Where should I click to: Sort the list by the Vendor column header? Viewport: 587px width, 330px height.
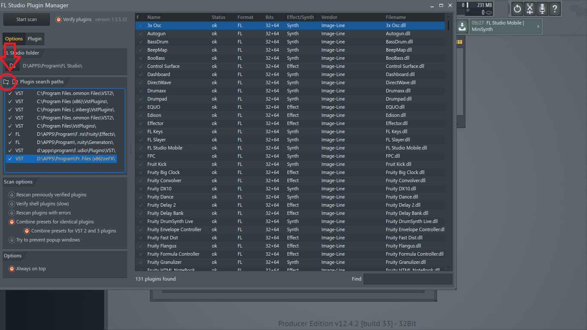coord(330,17)
